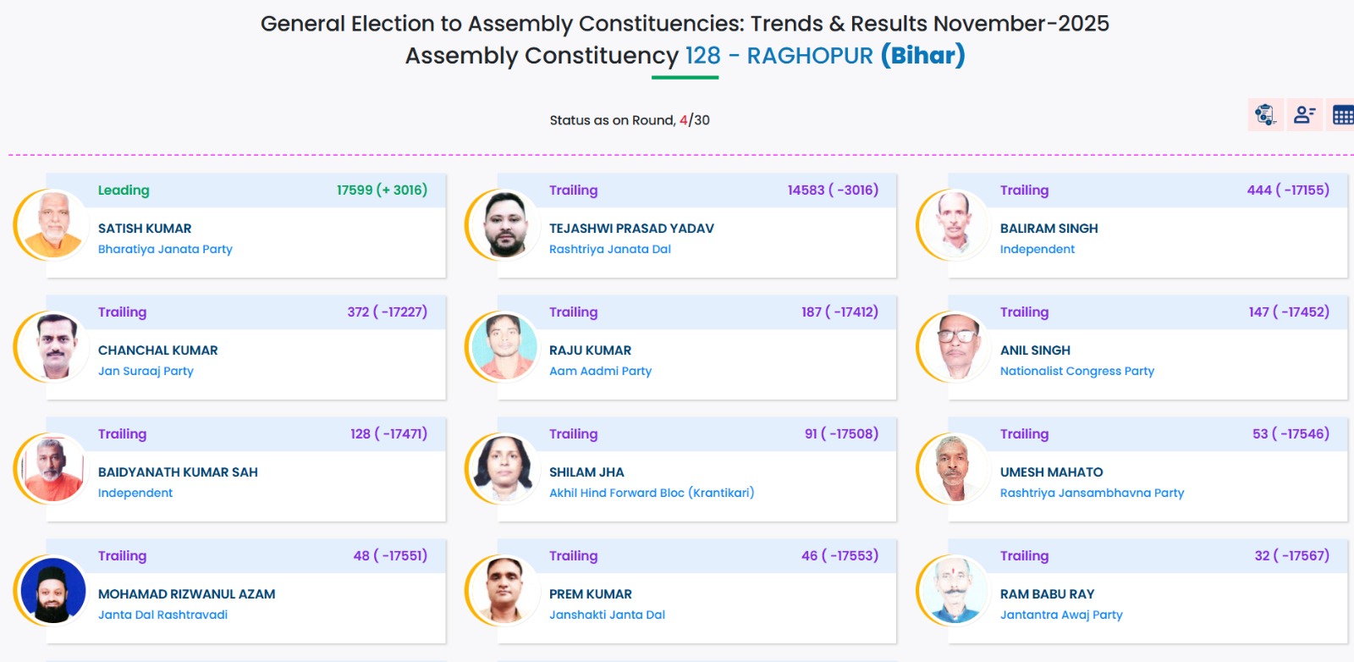Click the Bharatiya Janata Party label

[x=165, y=249]
